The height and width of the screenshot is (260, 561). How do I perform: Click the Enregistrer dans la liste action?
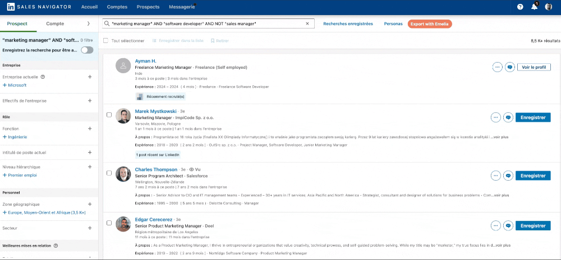pyautogui.click(x=178, y=41)
